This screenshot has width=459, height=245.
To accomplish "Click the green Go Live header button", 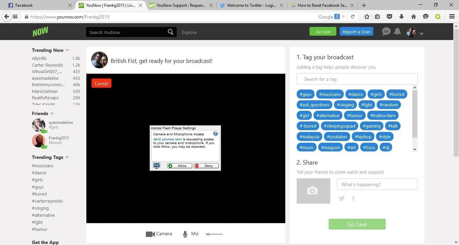I will (x=323, y=32).
